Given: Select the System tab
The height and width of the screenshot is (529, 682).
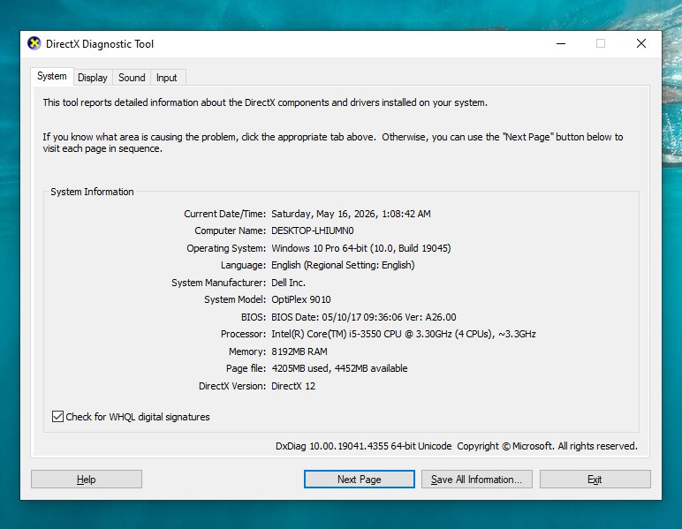Looking at the screenshot, I should [52, 76].
